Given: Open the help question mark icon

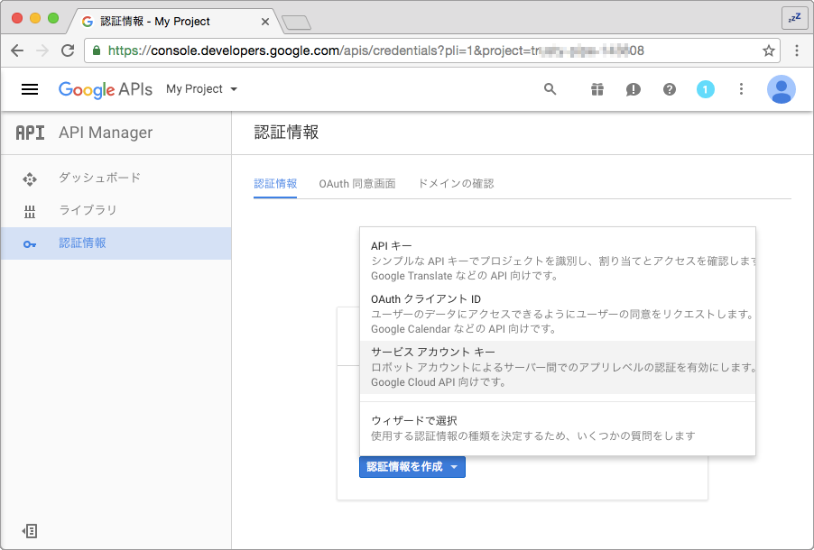Looking at the screenshot, I should 670,89.
